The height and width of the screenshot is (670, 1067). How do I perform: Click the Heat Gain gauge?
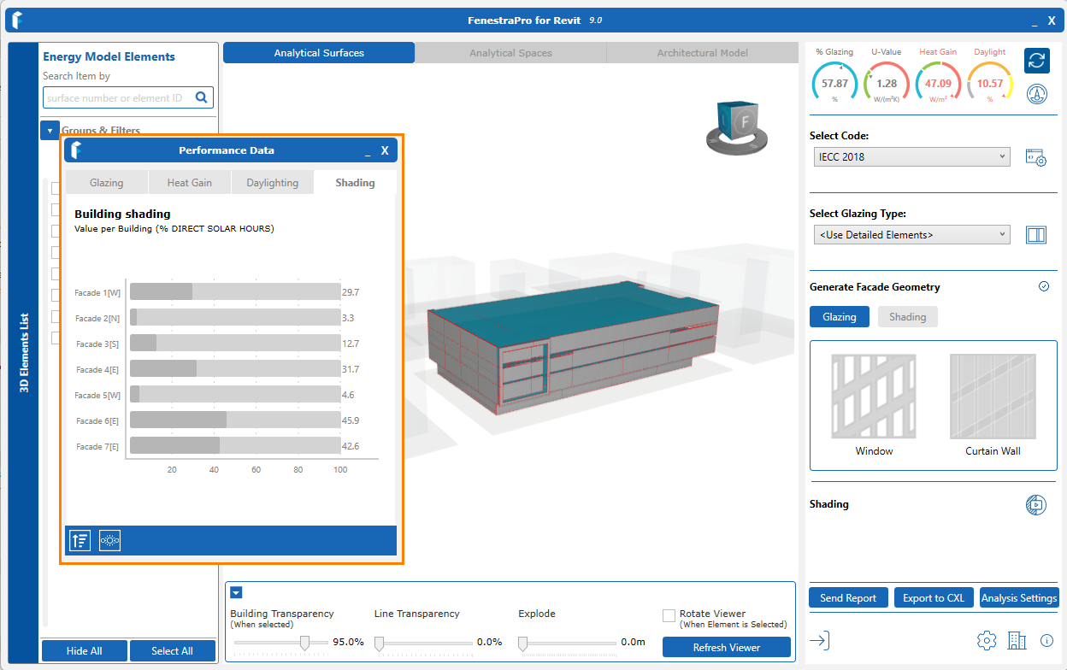[x=938, y=83]
